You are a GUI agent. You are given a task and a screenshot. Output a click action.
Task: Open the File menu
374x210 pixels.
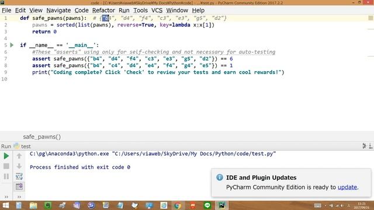[6, 10]
